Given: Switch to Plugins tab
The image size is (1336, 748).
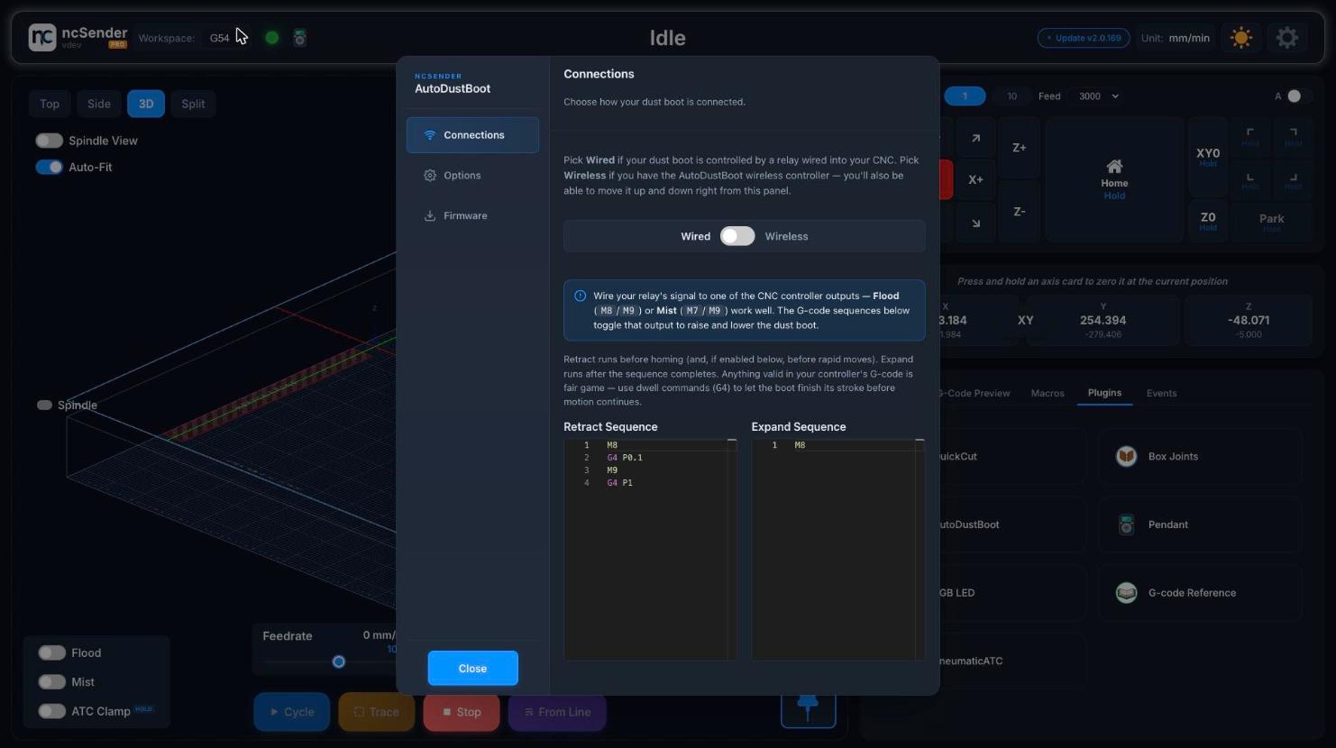Looking at the screenshot, I should [x=1104, y=393].
